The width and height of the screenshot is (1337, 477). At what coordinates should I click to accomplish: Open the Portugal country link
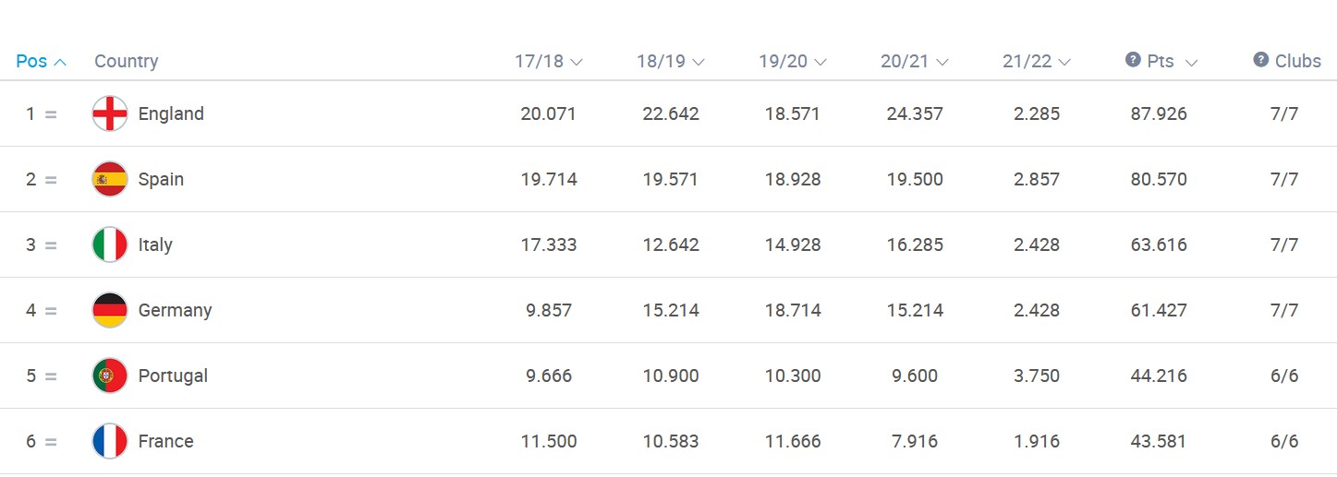point(173,376)
